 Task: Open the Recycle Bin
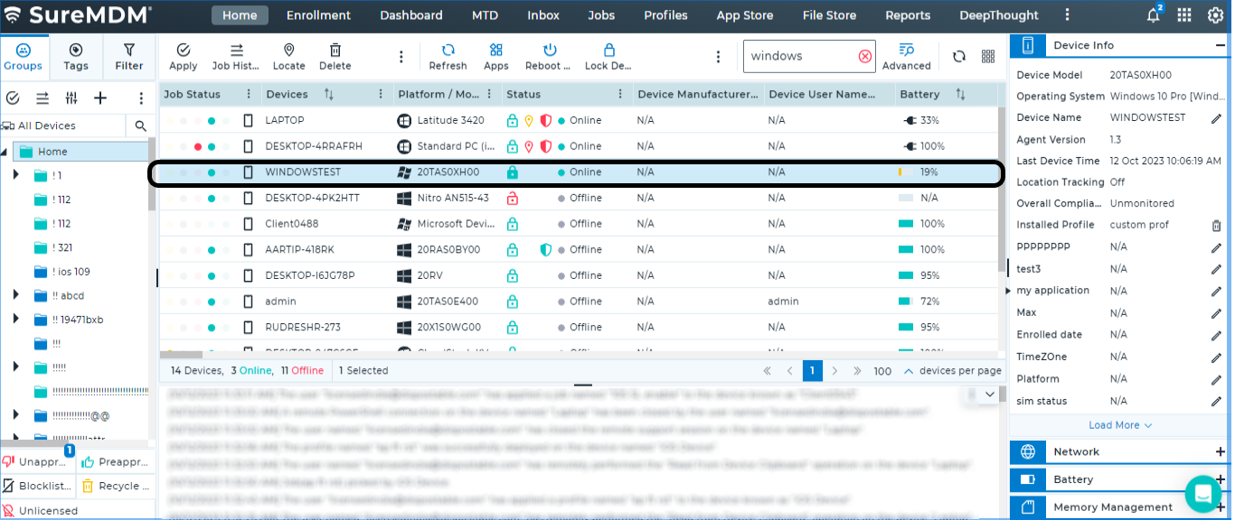(114, 486)
